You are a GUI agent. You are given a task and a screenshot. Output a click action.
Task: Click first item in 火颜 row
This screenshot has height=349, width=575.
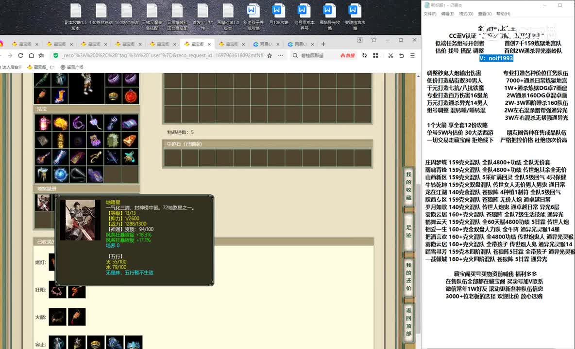[58, 317]
